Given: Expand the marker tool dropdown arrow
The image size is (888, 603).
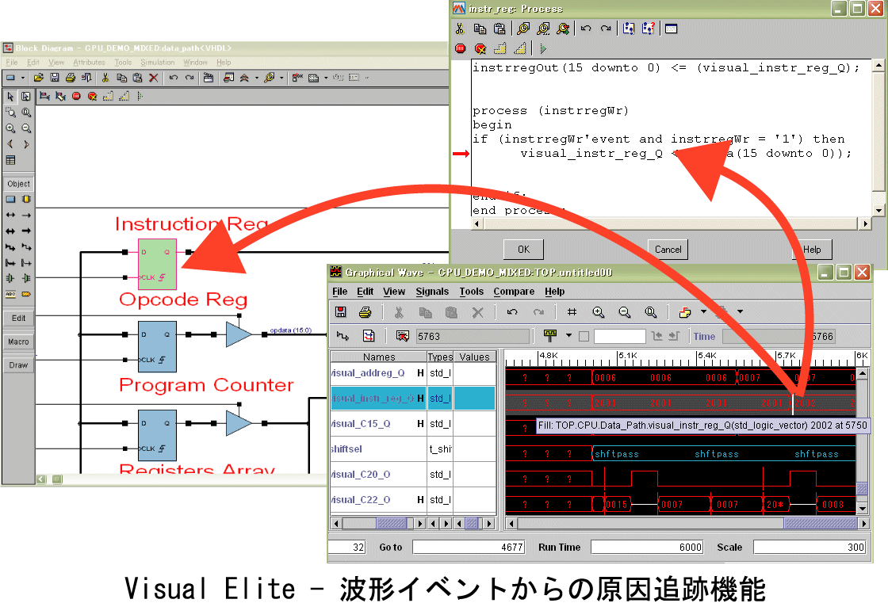Looking at the screenshot, I should point(568,336).
